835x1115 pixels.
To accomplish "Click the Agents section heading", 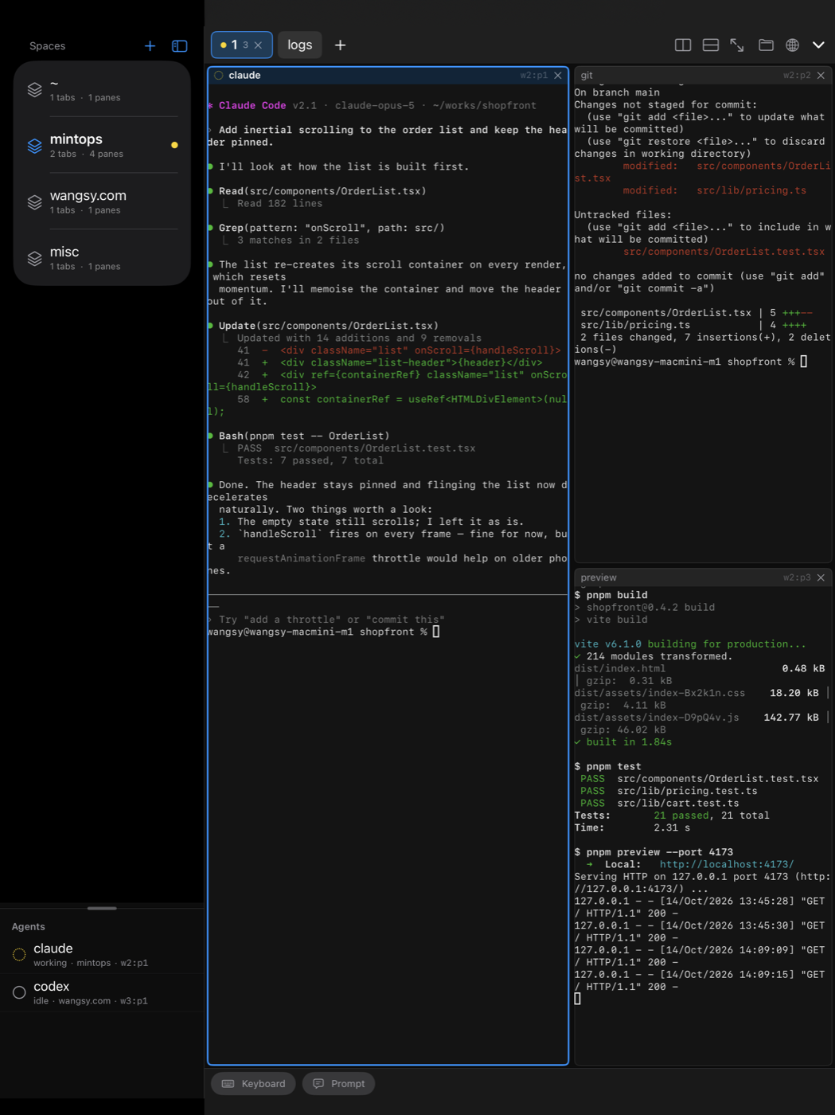I will 29,926.
